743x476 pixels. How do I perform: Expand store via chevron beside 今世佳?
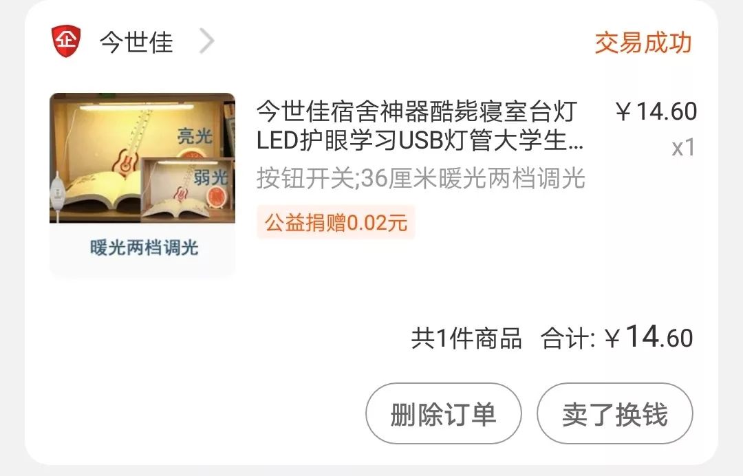click(x=206, y=41)
